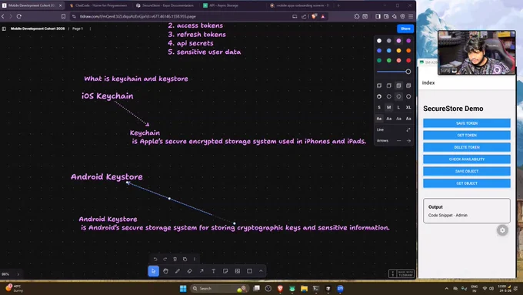Click the Redo icon
523x295 pixels.
pyautogui.click(x=165, y=259)
